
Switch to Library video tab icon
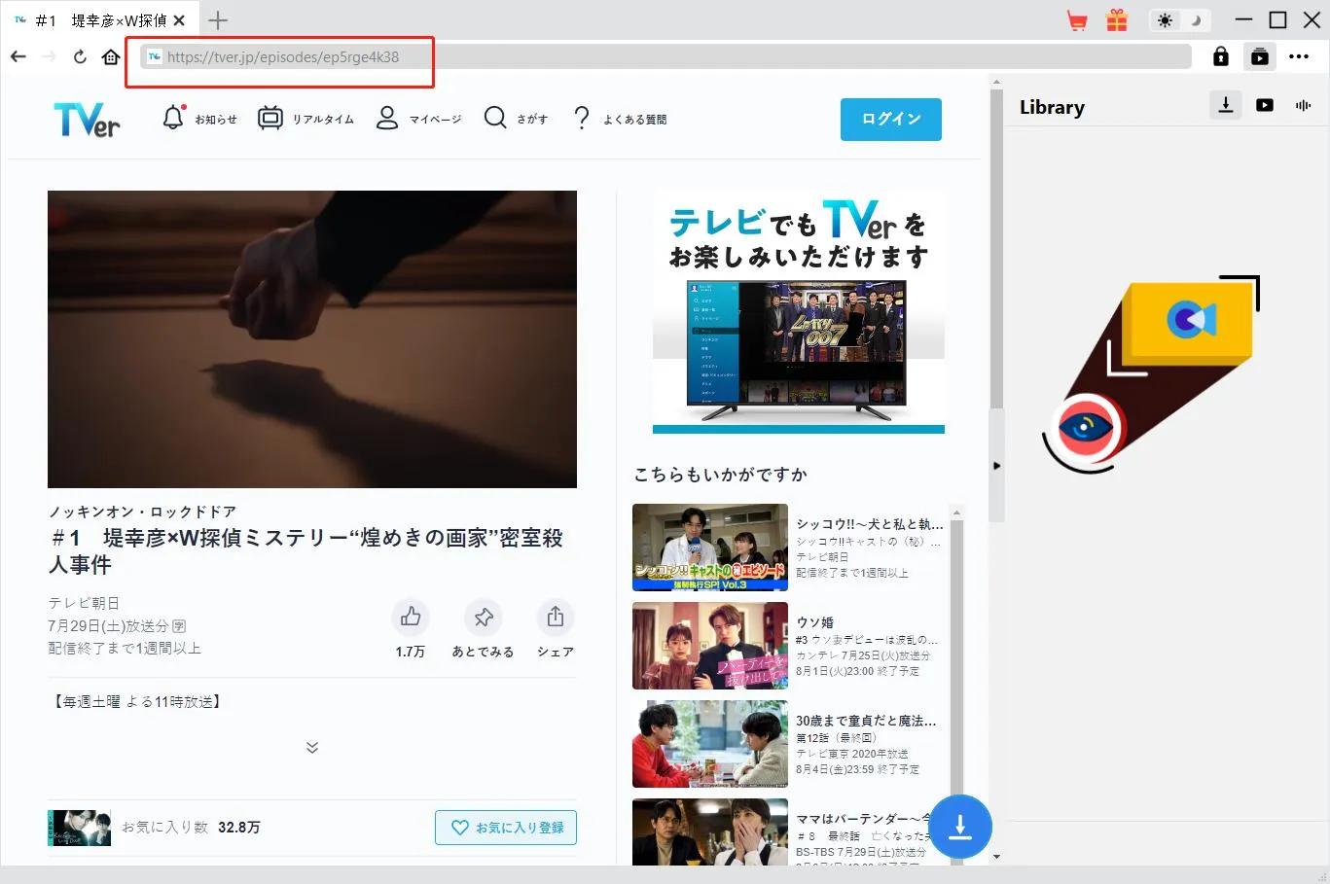[1265, 105]
